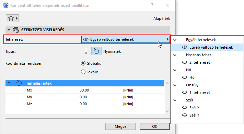This screenshot has width=244, height=134.
Task: Toggle eye icon of Szél Y
Action: tap(185, 115)
